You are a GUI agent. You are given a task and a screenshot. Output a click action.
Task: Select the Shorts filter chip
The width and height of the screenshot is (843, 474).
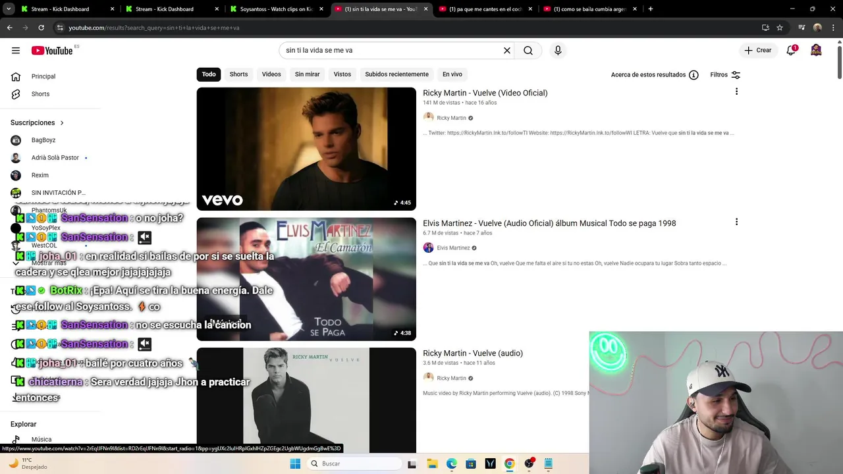click(x=238, y=74)
